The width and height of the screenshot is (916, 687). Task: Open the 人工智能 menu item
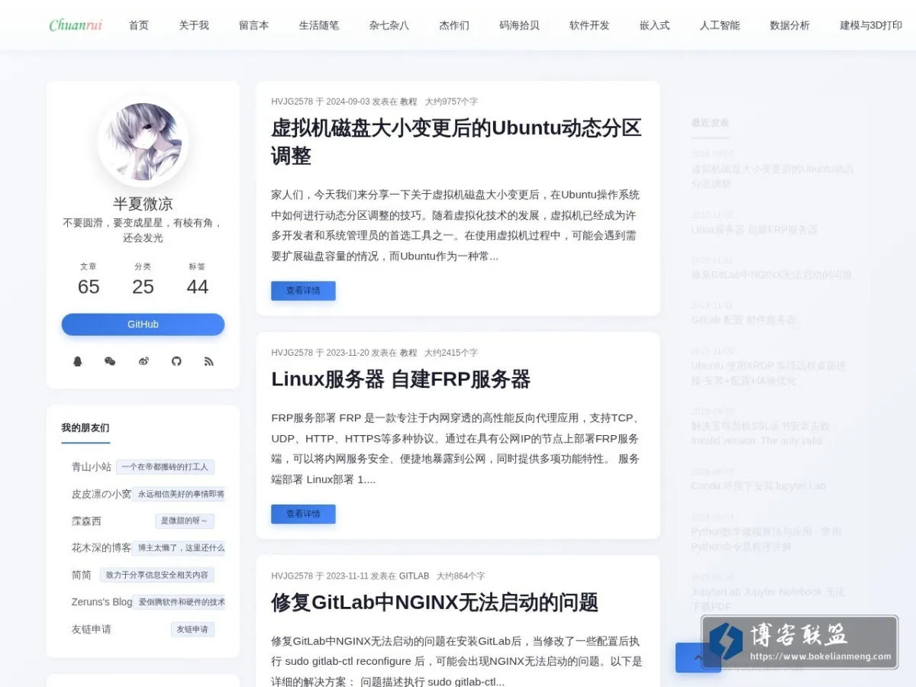(x=720, y=25)
